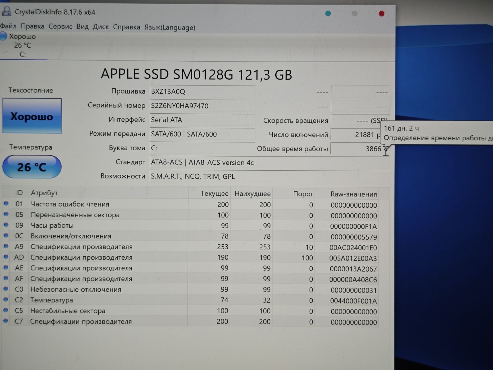
Task: Click status dot of attribute A9 row
Action: tap(6, 246)
